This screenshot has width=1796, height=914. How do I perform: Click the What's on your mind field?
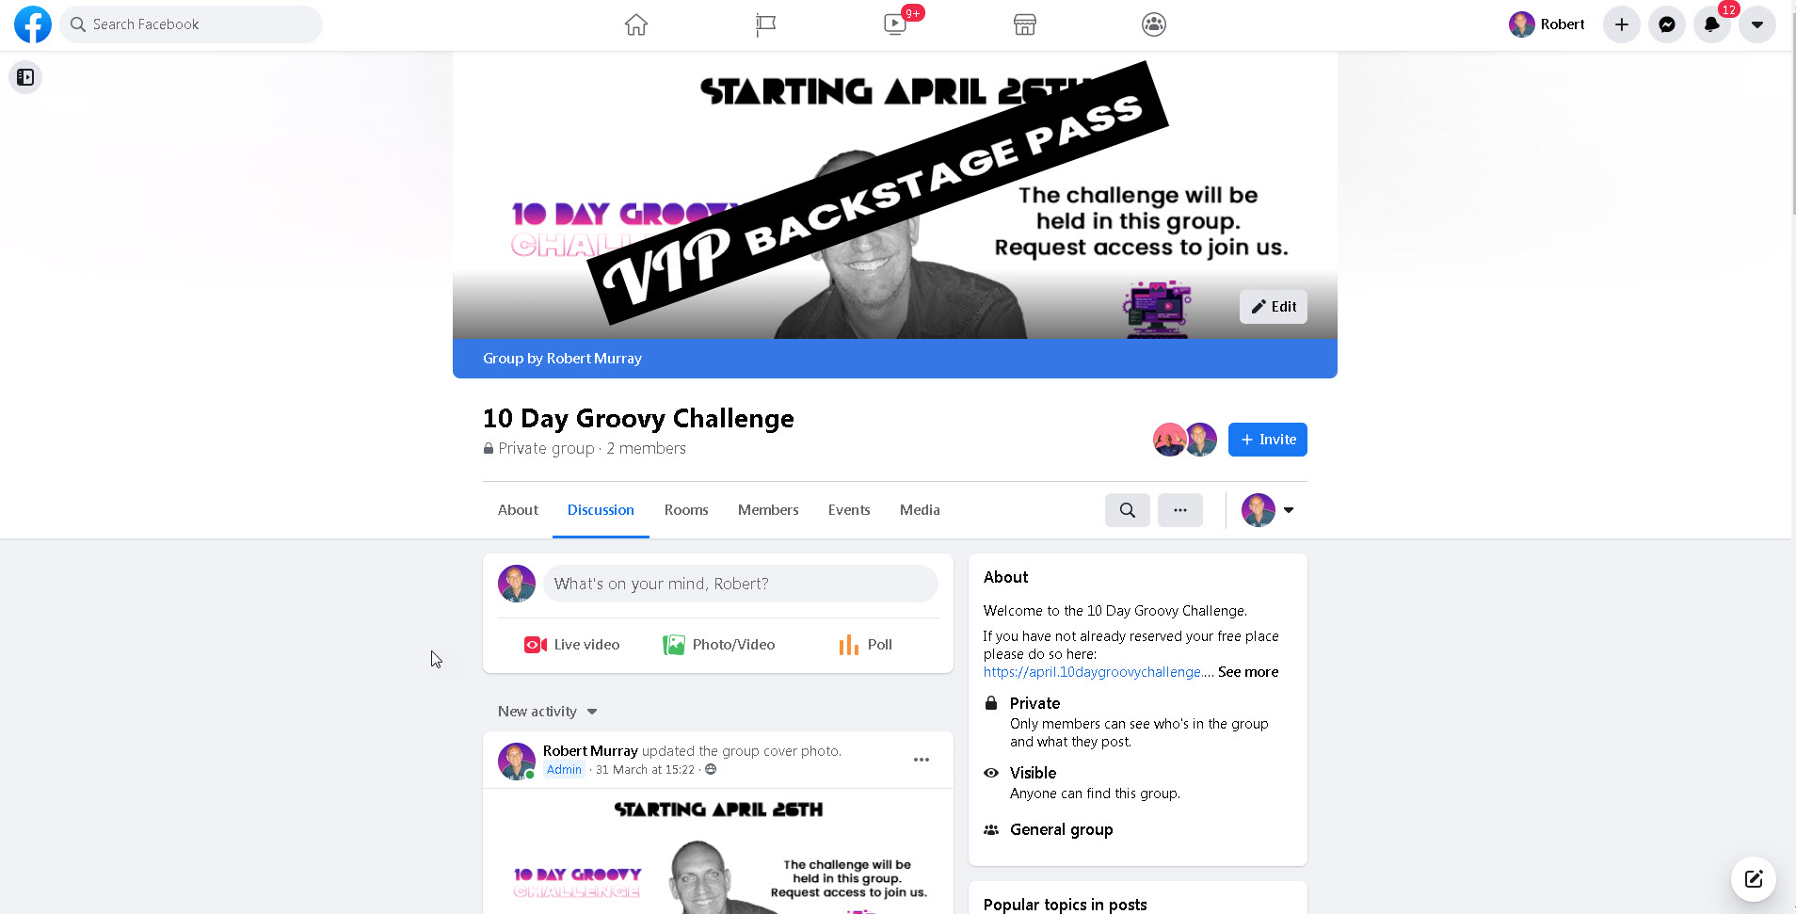pos(741,584)
